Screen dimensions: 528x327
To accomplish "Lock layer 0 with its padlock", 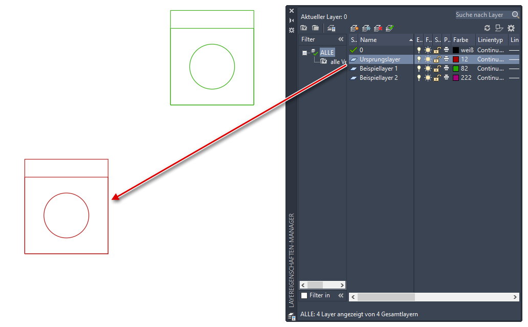I will (437, 50).
